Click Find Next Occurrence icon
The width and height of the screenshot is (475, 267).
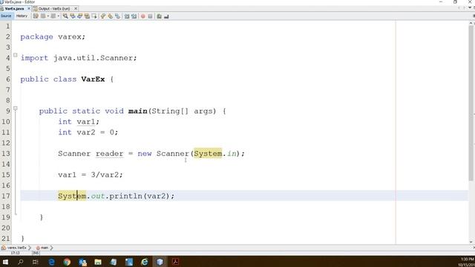point(79,16)
